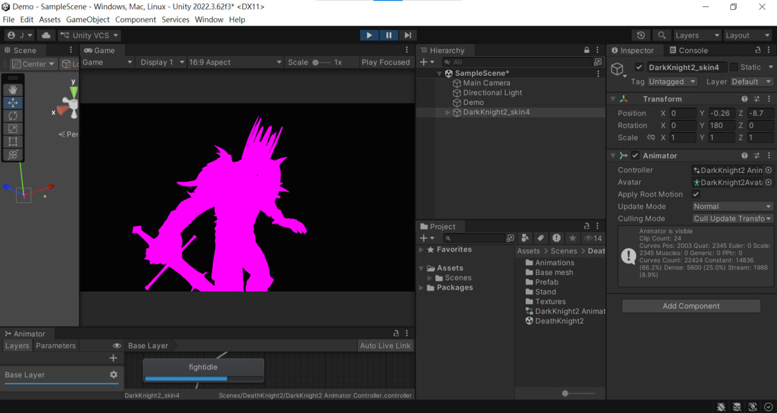Switch to the Console tab
This screenshot has width=777, height=413.
coord(688,50)
